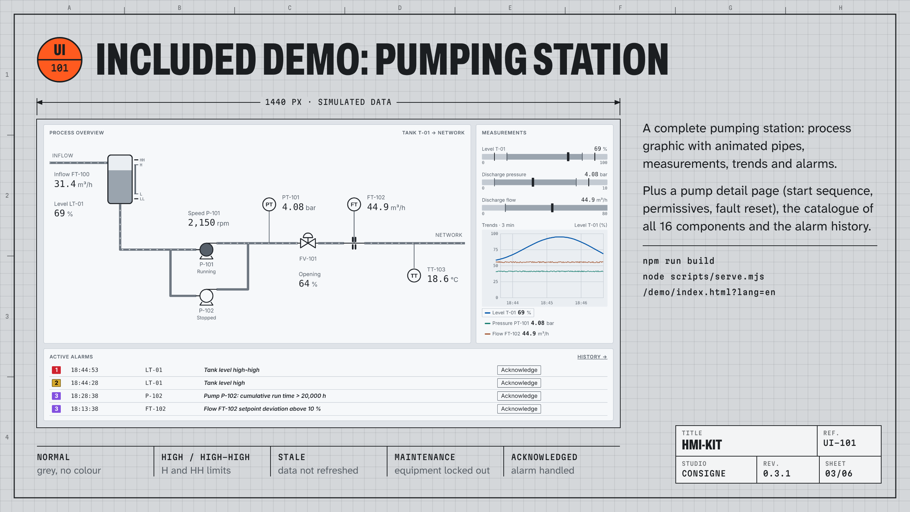
Task: Click the Discharge flow bar gauge
Action: (545, 208)
